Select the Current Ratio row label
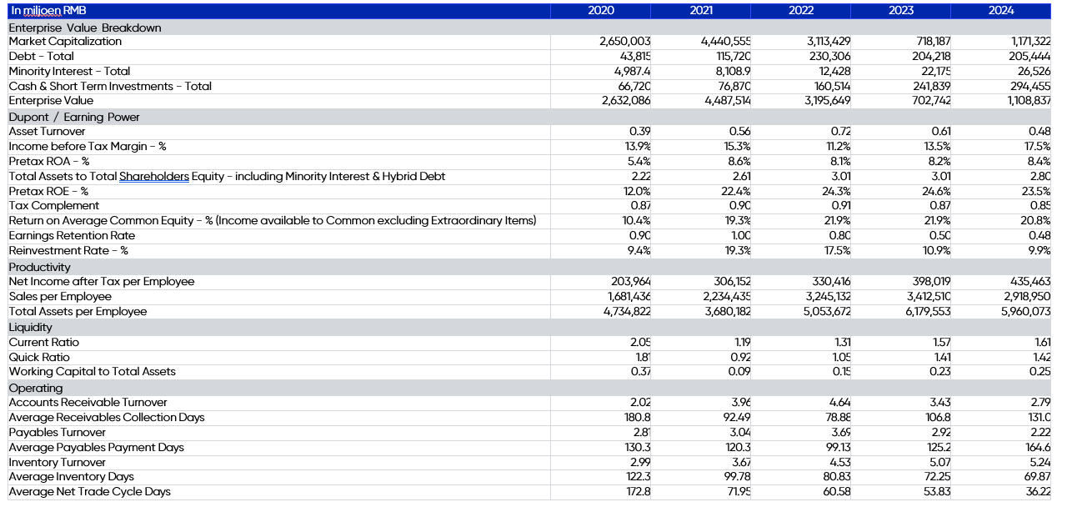The width and height of the screenshot is (1077, 507). coord(44,343)
